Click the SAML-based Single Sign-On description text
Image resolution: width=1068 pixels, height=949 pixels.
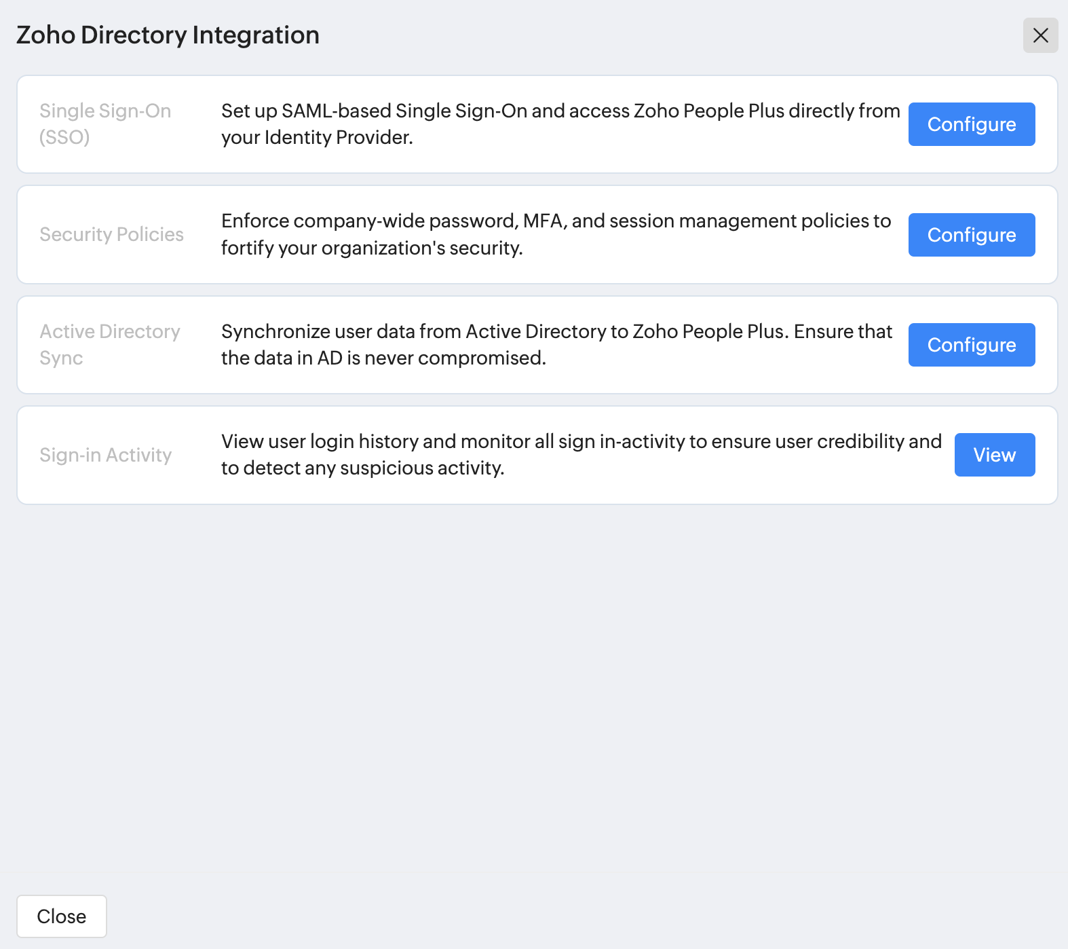tap(560, 124)
